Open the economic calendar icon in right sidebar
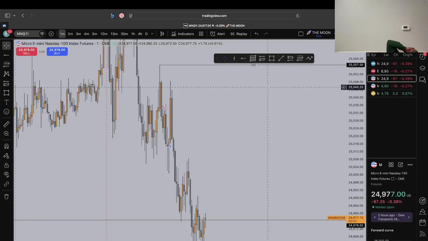Screen dimensions: 428x241 (422, 223)
